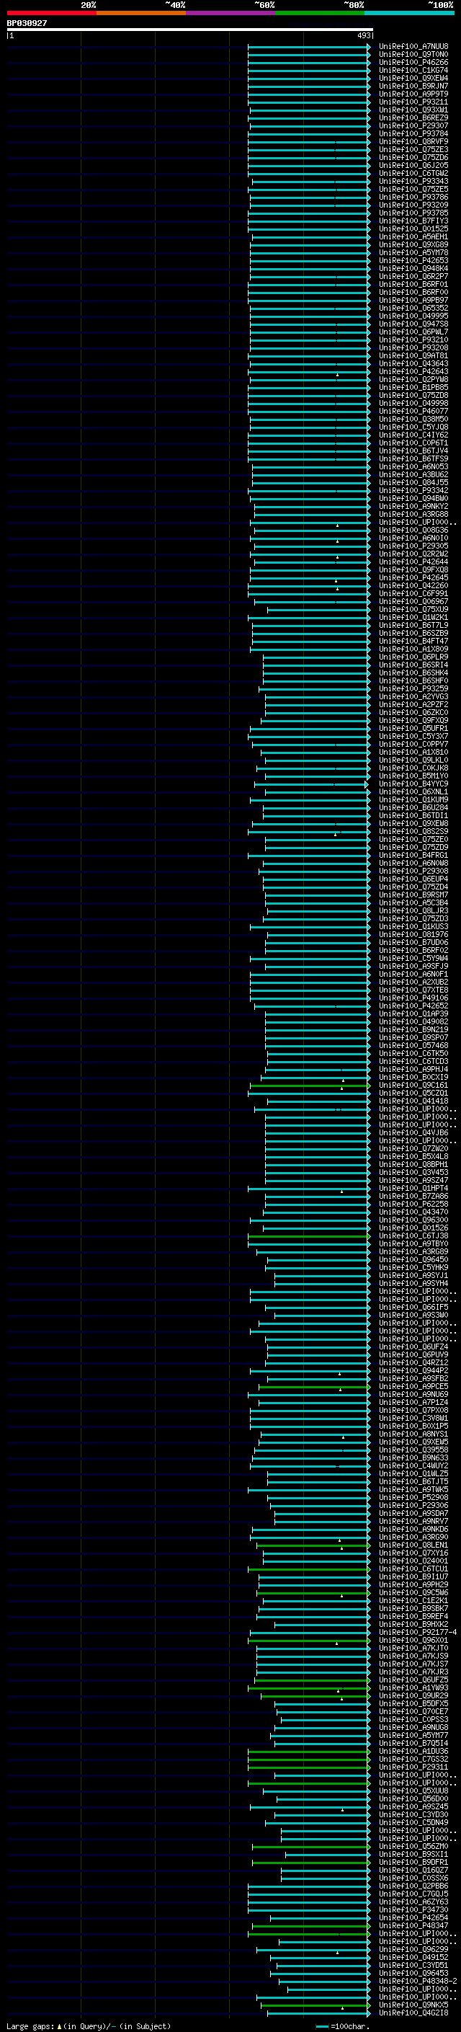
Task: Select the UniRef100_B1PB85 label
Action: click(x=413, y=387)
